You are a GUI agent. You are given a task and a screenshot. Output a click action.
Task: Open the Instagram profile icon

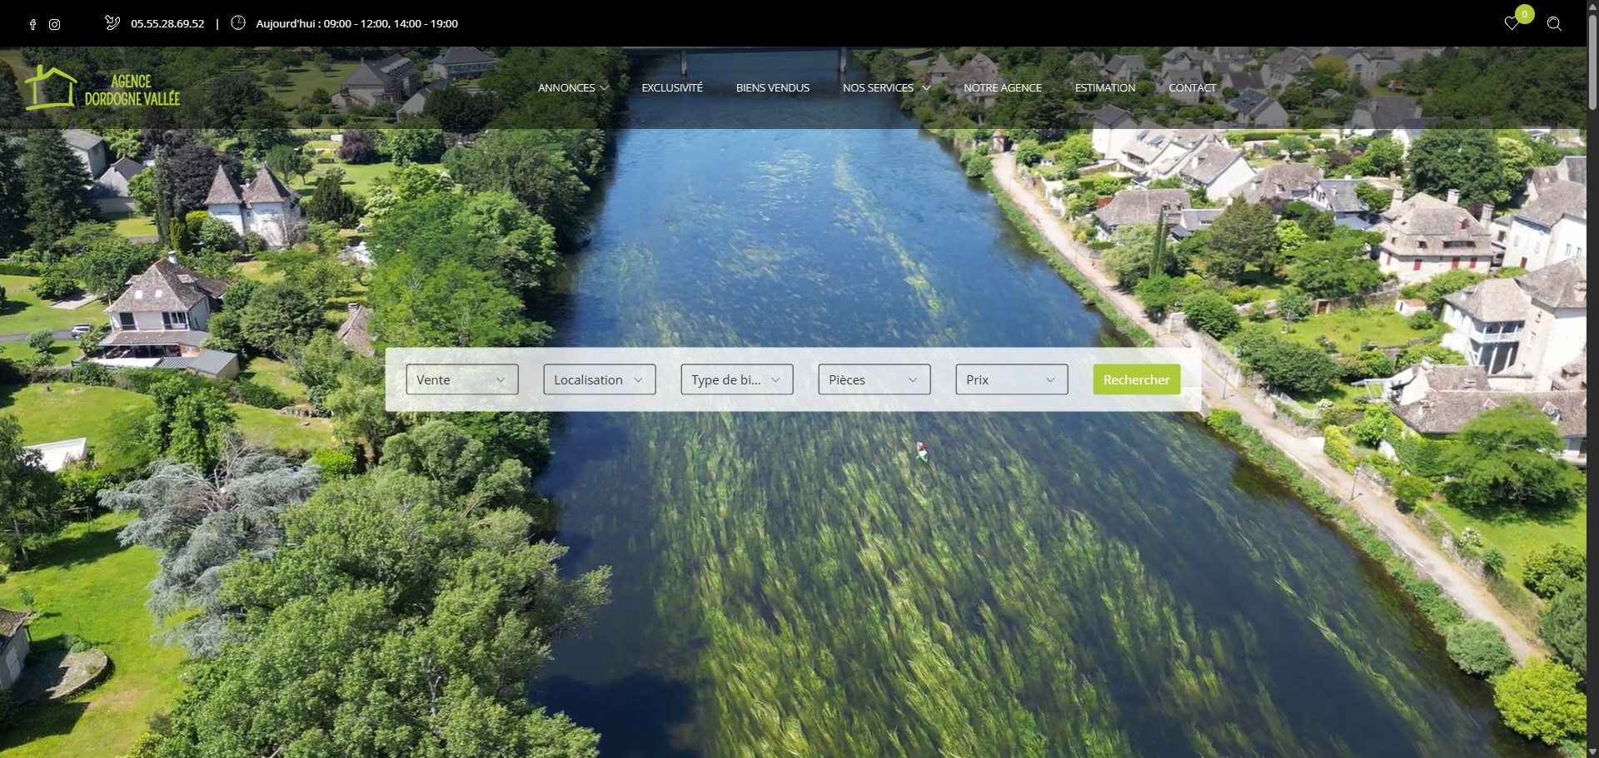click(x=54, y=24)
